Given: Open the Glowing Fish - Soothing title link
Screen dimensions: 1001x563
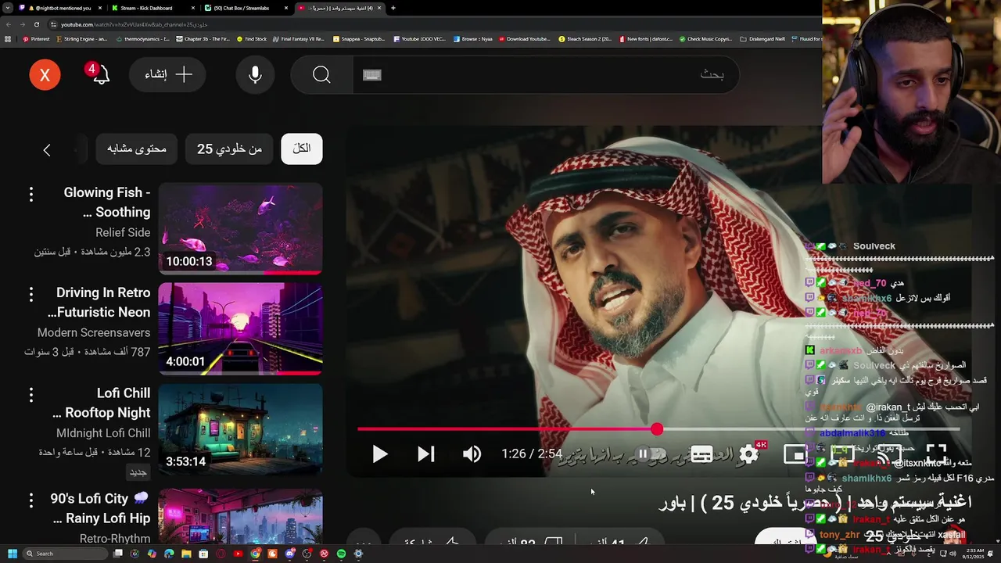Looking at the screenshot, I should (x=107, y=202).
